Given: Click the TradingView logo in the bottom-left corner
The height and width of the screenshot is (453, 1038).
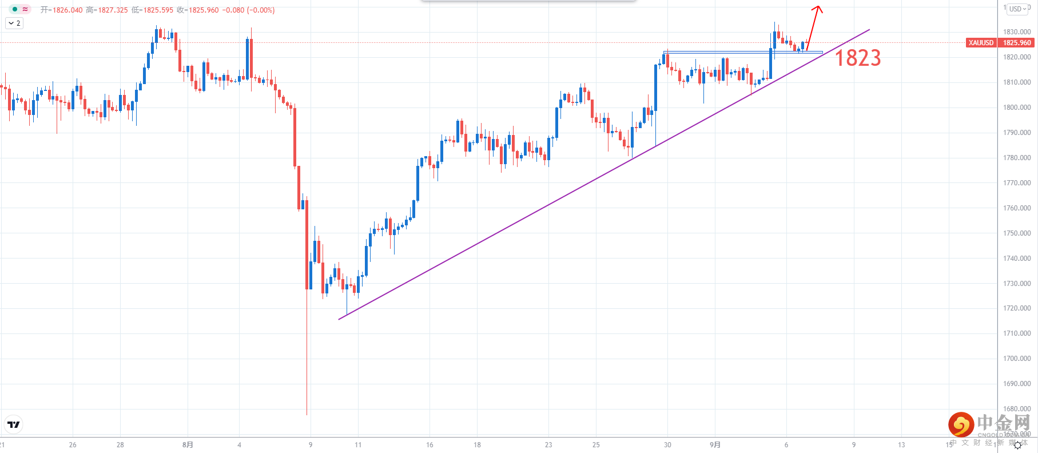Looking at the screenshot, I should [13, 425].
